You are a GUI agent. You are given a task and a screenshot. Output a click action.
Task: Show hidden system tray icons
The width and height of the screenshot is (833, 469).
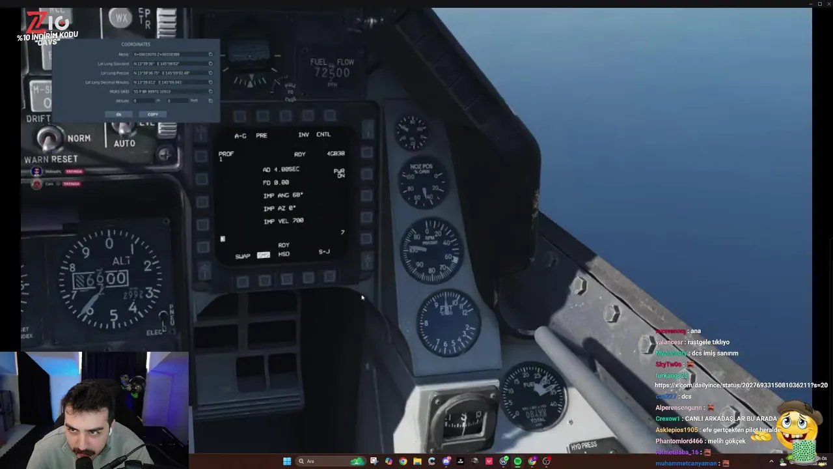[x=771, y=462]
